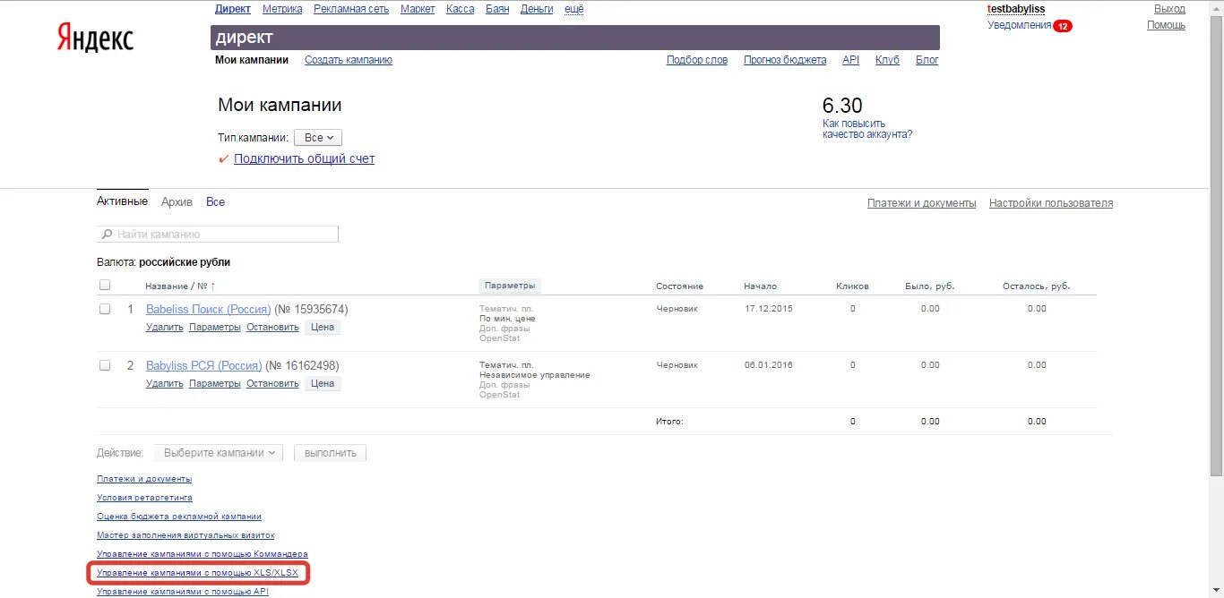Viewport: 1224px width, 598px height.
Task: Expand the Выберите кампании action dropdown
Action: (x=219, y=453)
